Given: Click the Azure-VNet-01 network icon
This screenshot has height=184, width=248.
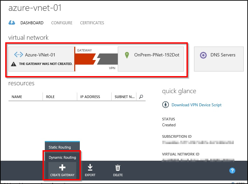Looking at the screenshot, I should [x=19, y=54].
